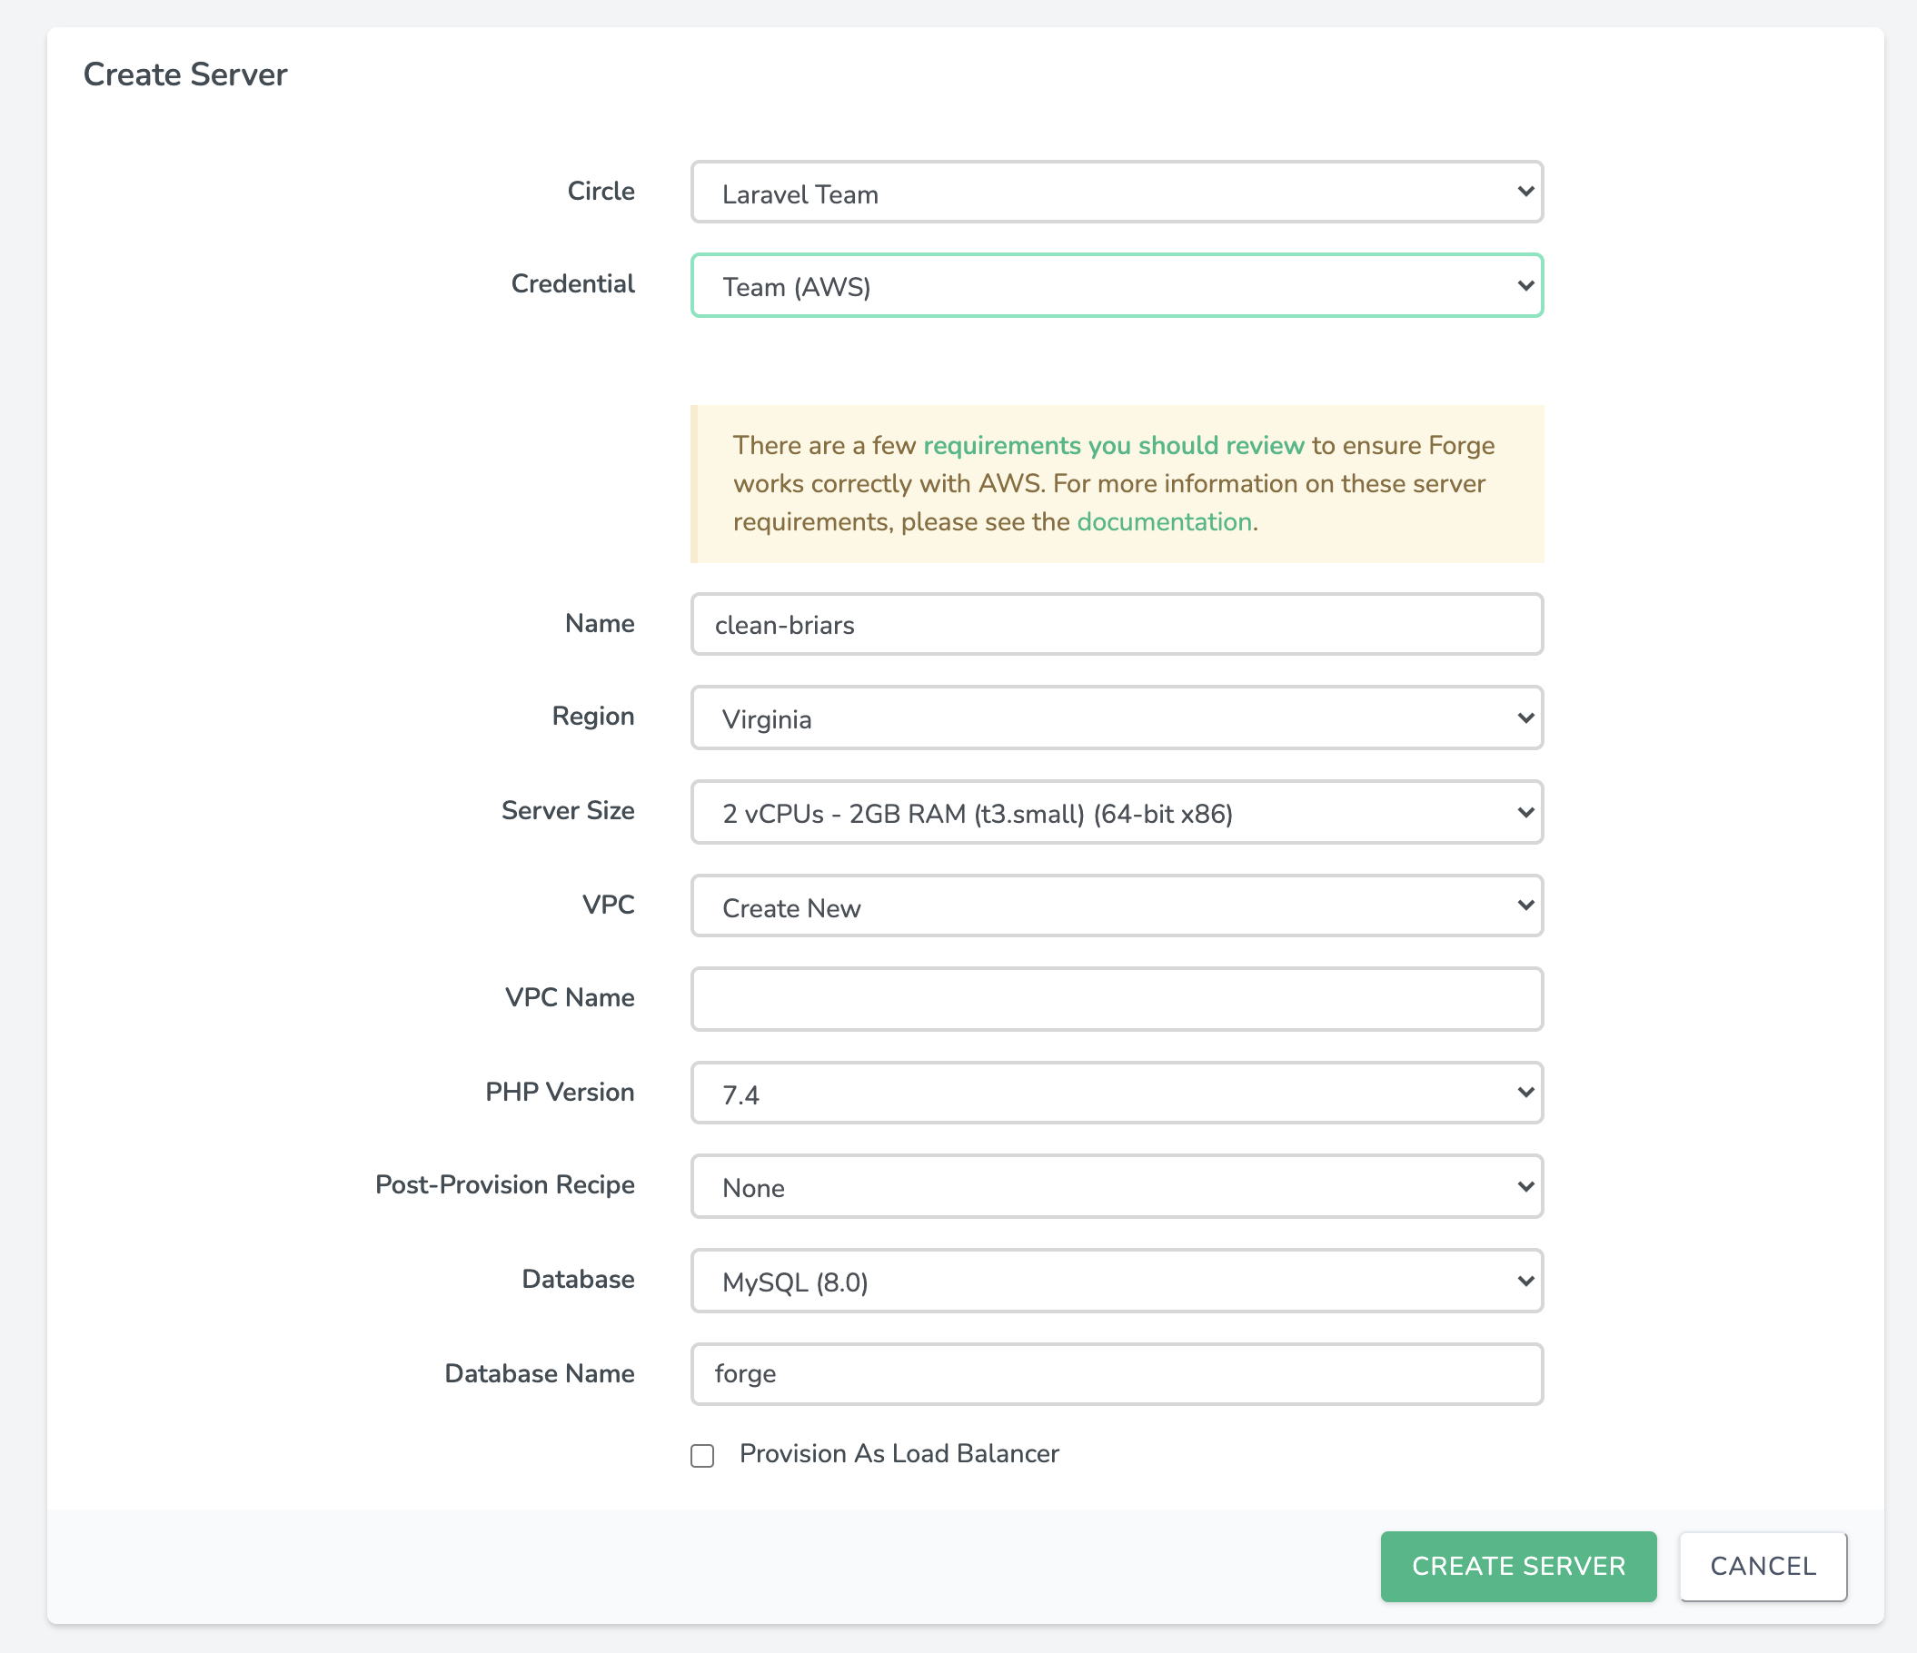
Task: Open the VPC dropdown showing Create New
Action: click(1115, 907)
